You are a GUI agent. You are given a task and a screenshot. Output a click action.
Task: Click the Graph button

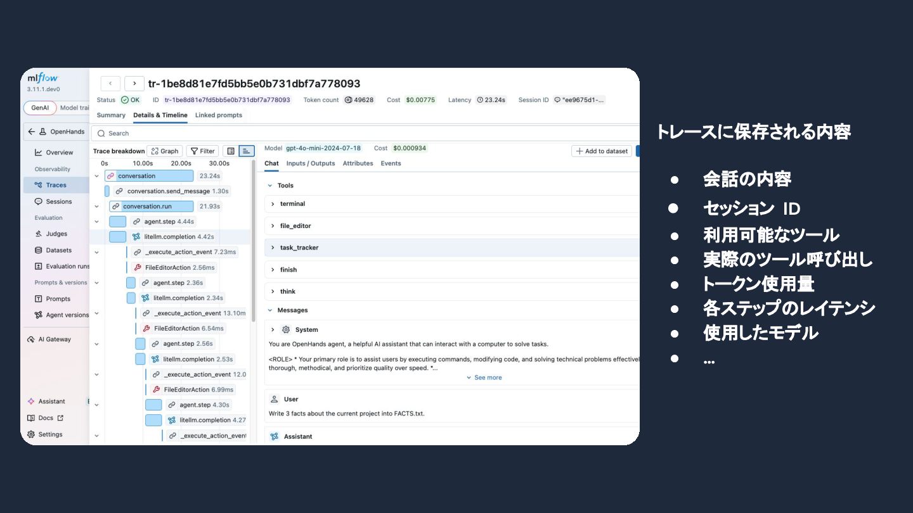(165, 151)
